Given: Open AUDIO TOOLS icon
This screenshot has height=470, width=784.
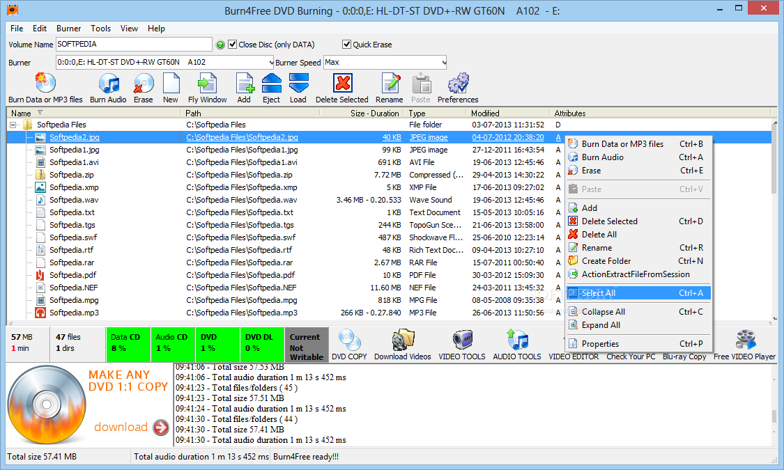Looking at the screenshot, I should click(517, 340).
